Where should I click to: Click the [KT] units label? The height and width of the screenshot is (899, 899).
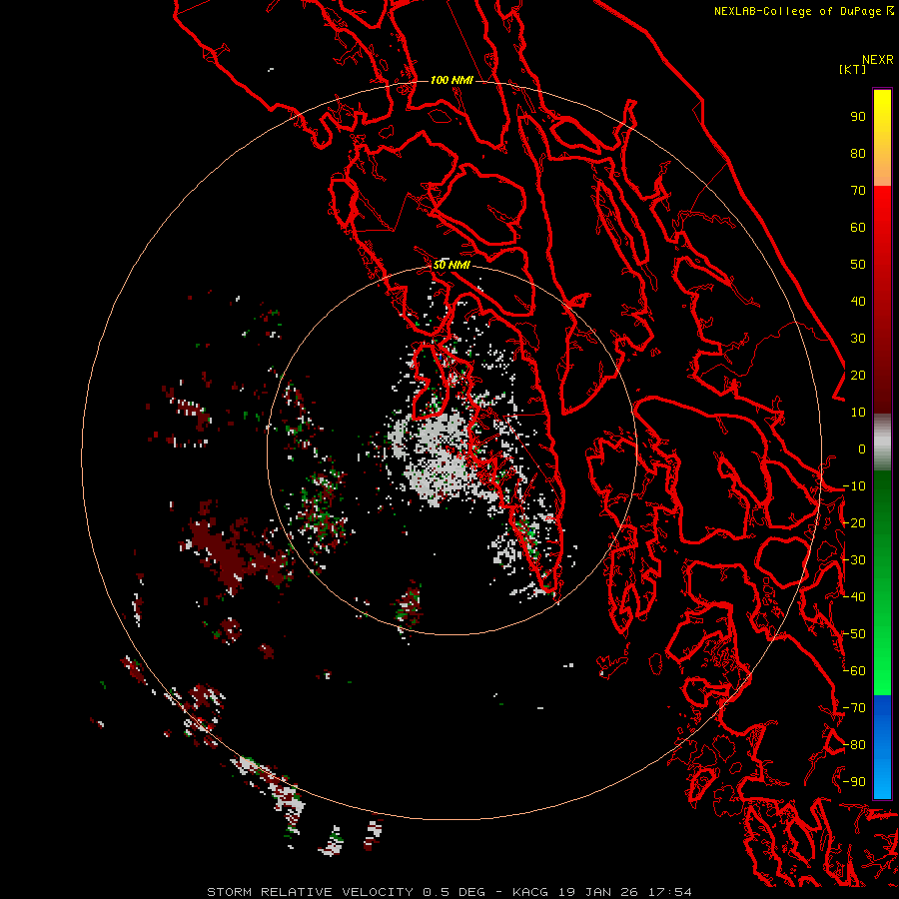click(x=852, y=69)
